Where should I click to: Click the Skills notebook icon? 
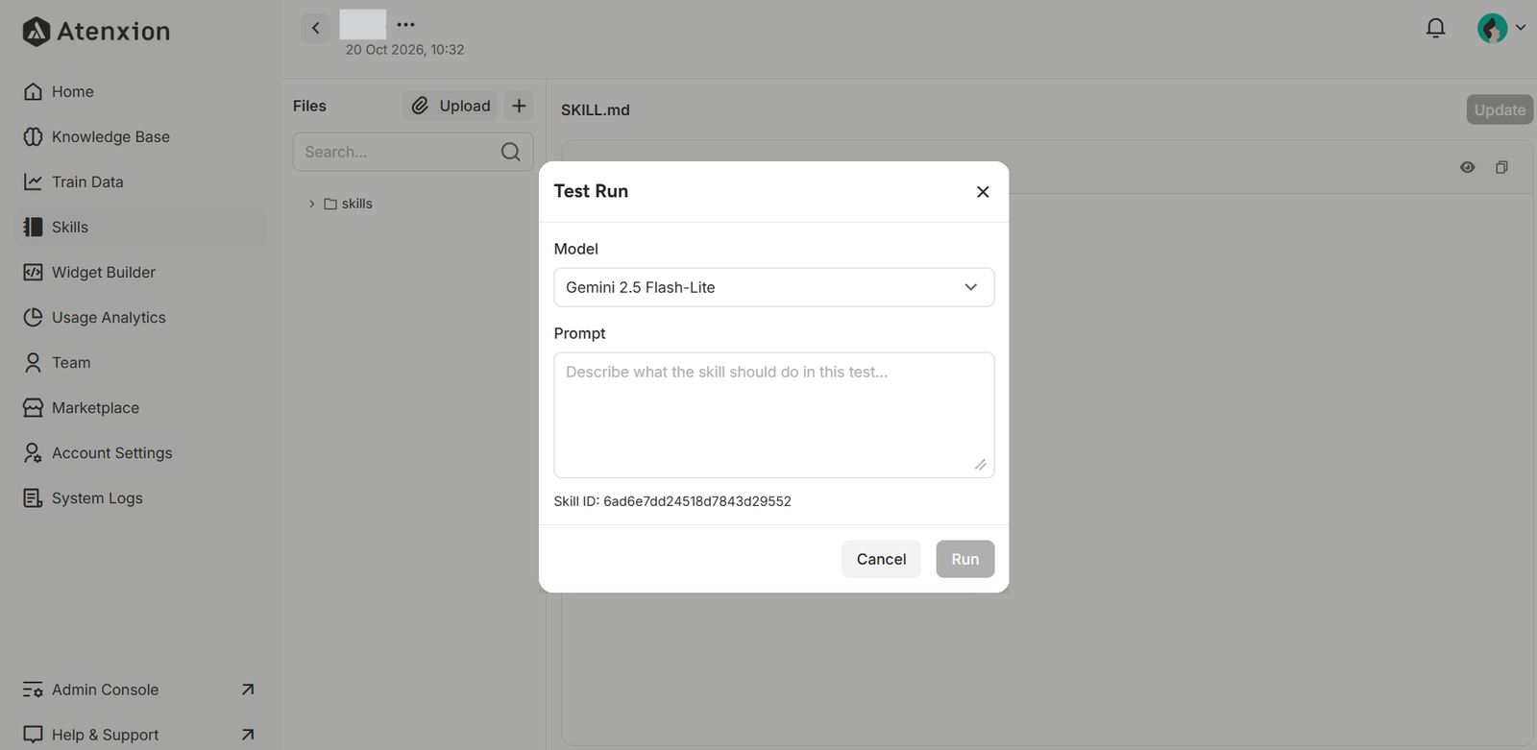point(33,227)
